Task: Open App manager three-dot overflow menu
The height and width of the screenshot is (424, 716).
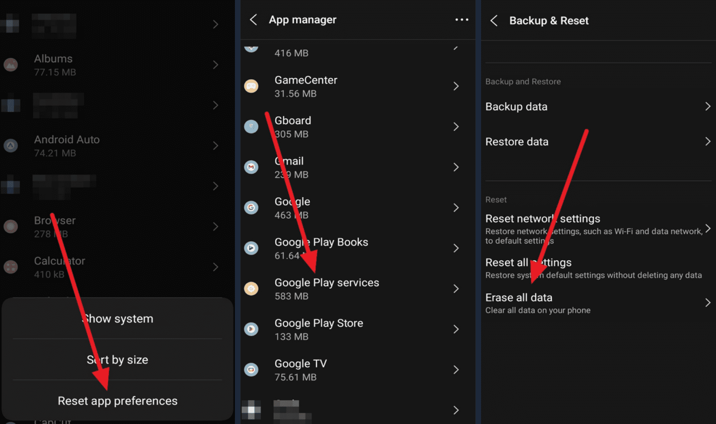Action: (x=461, y=20)
